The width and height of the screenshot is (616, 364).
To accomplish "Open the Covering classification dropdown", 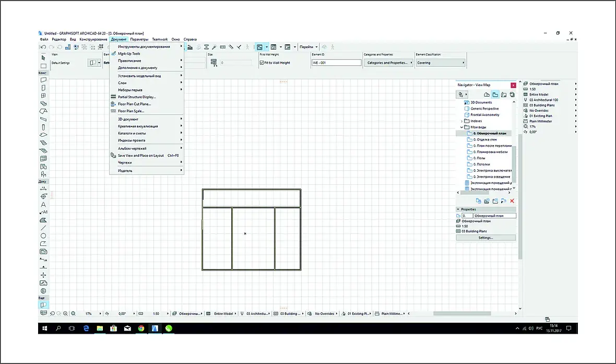I will coord(440,63).
